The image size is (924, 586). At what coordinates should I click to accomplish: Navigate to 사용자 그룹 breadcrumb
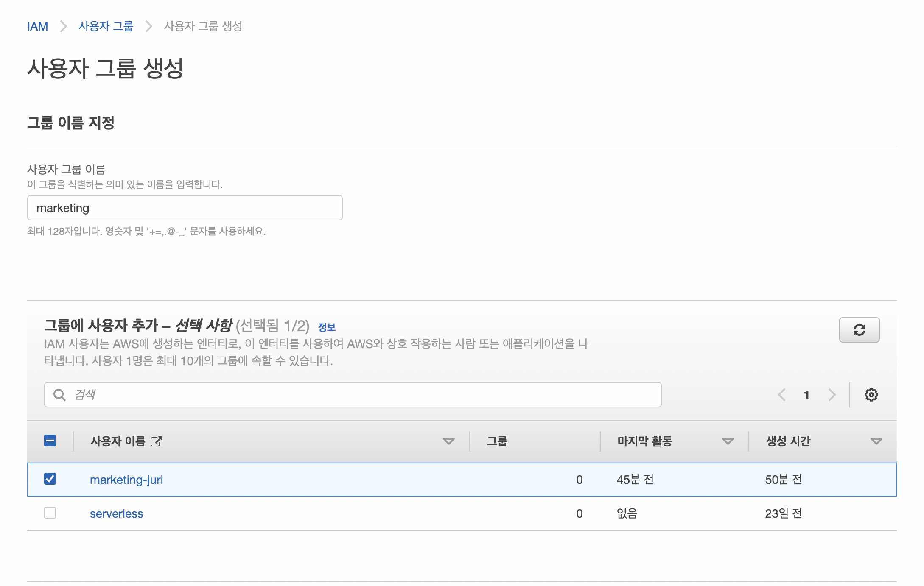tap(106, 26)
